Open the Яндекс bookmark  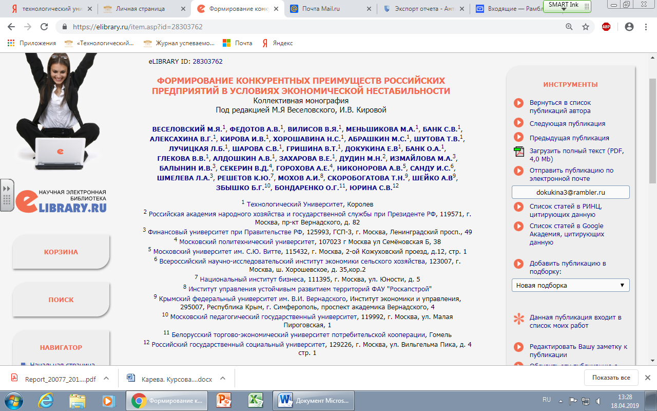[x=278, y=43]
